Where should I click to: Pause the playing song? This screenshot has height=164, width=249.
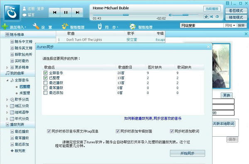coord(66,12)
